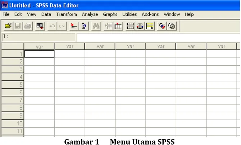Open the Graphs menu
This screenshot has width=241, height=145.
tap(110, 14)
